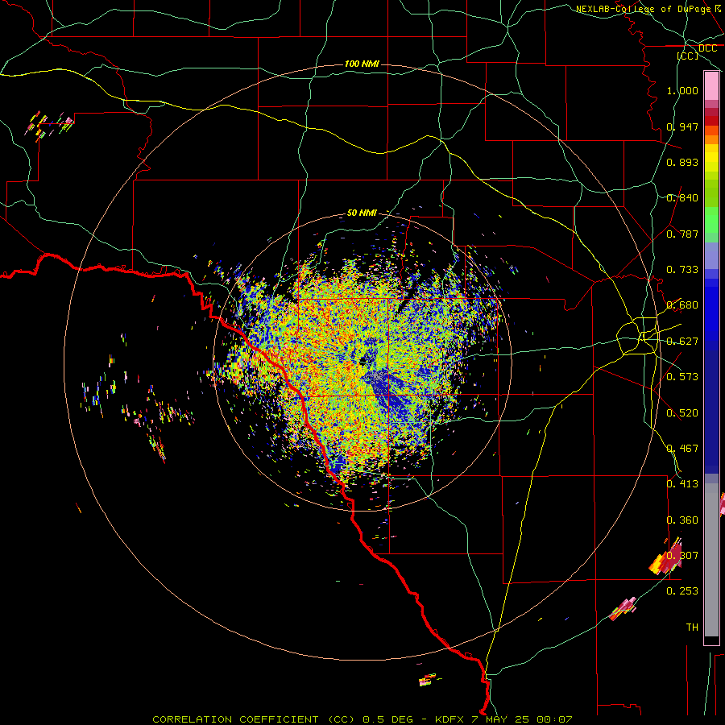Select the 0.733 scale value
Viewport: 725px width, 725px height.
(x=682, y=270)
